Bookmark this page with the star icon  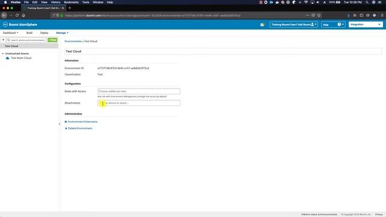pyautogui.click(x=319, y=15)
